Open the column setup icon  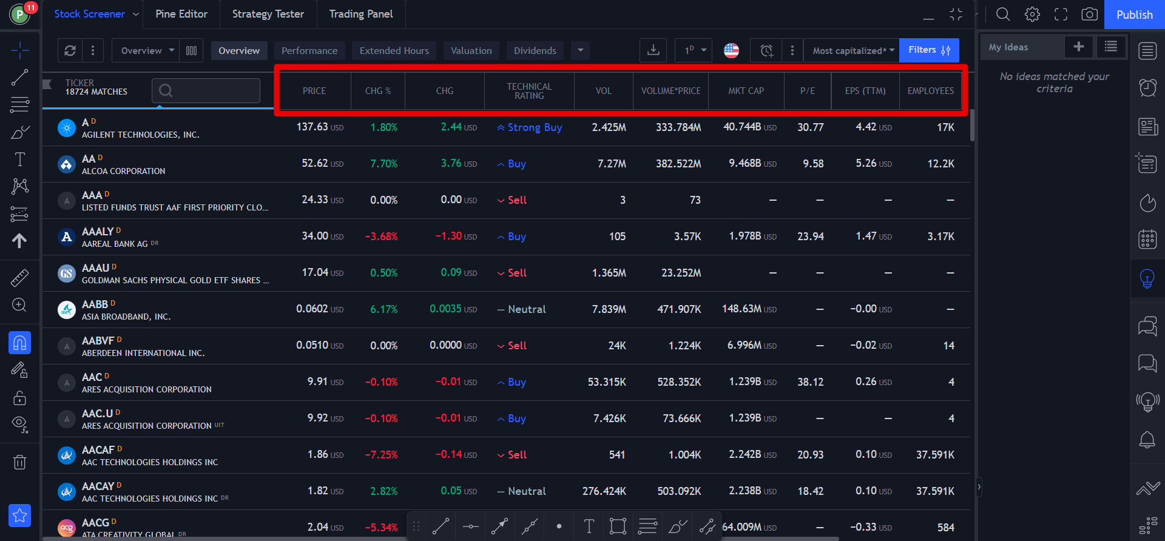click(x=191, y=50)
